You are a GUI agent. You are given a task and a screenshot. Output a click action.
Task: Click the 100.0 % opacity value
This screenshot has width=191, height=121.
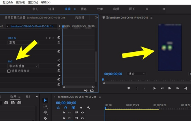coord(12,38)
